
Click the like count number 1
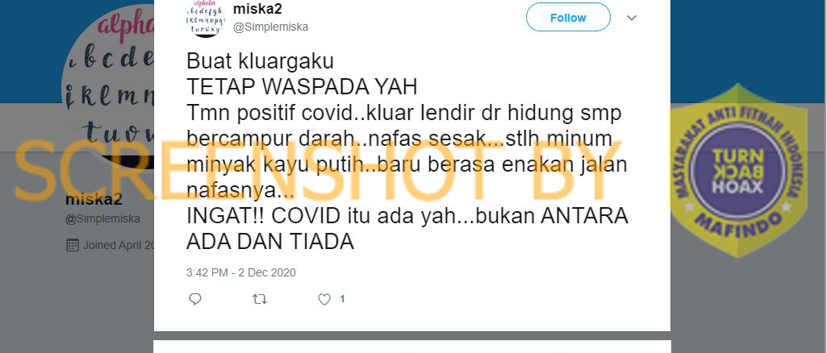coord(342,299)
